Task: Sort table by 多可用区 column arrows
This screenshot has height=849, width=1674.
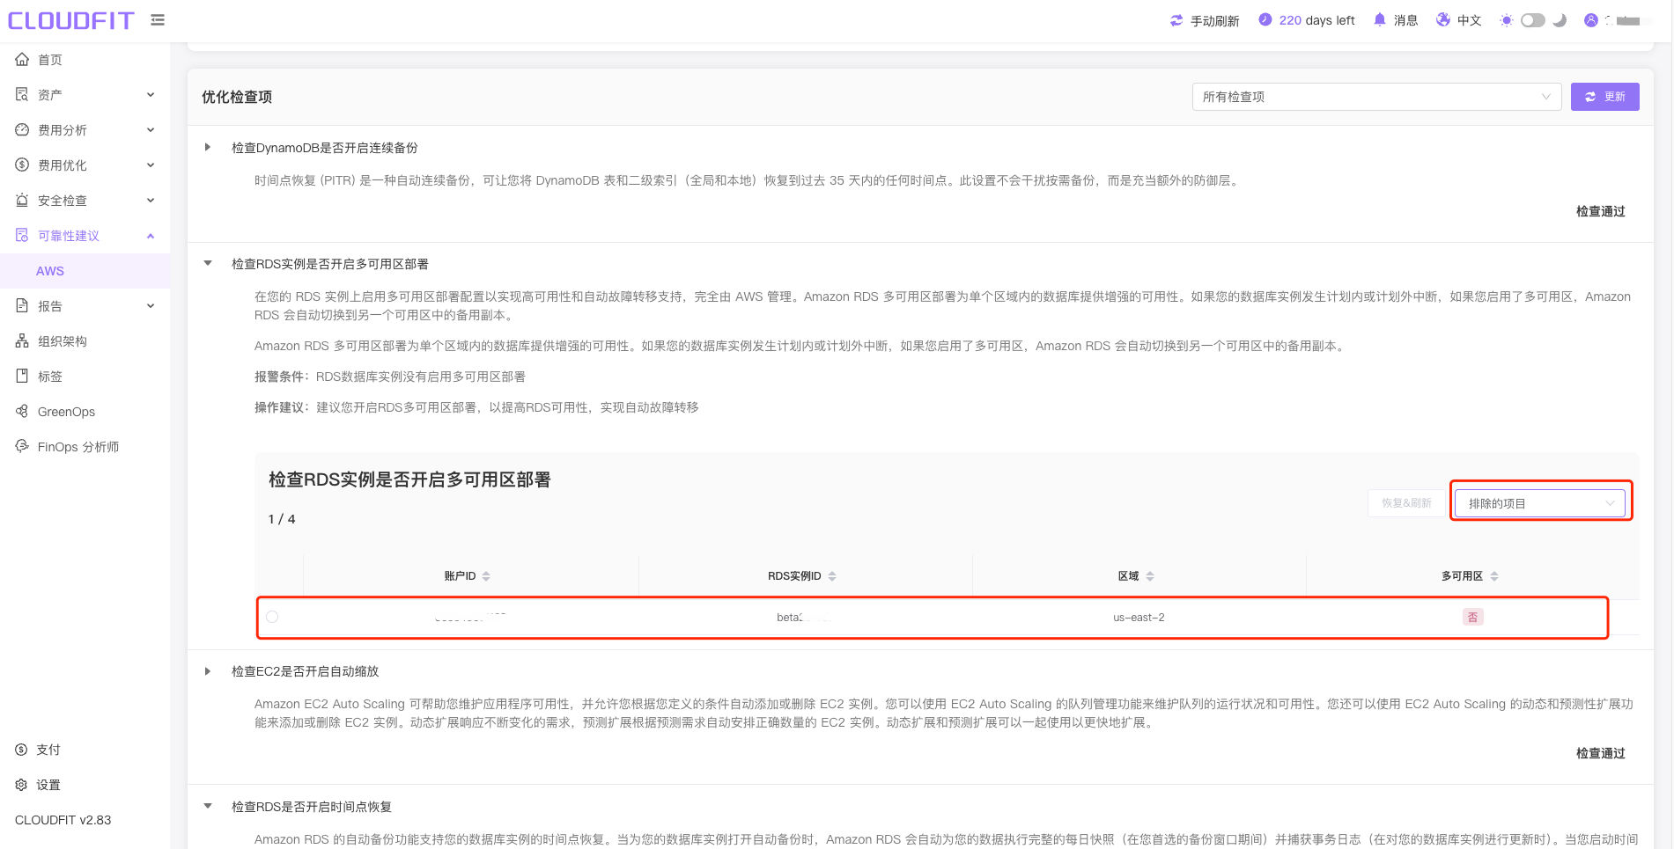Action: click(1494, 576)
